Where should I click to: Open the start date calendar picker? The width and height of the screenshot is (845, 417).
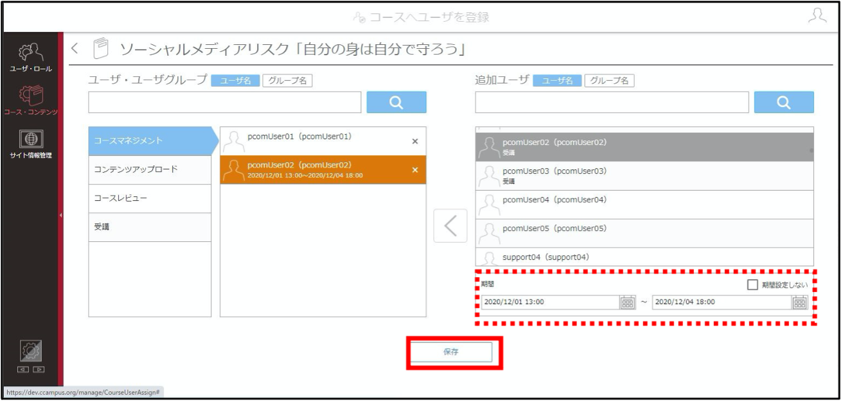click(627, 302)
